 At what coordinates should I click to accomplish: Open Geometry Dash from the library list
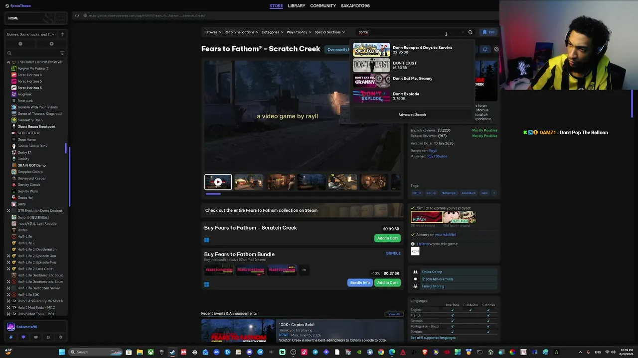click(x=30, y=120)
